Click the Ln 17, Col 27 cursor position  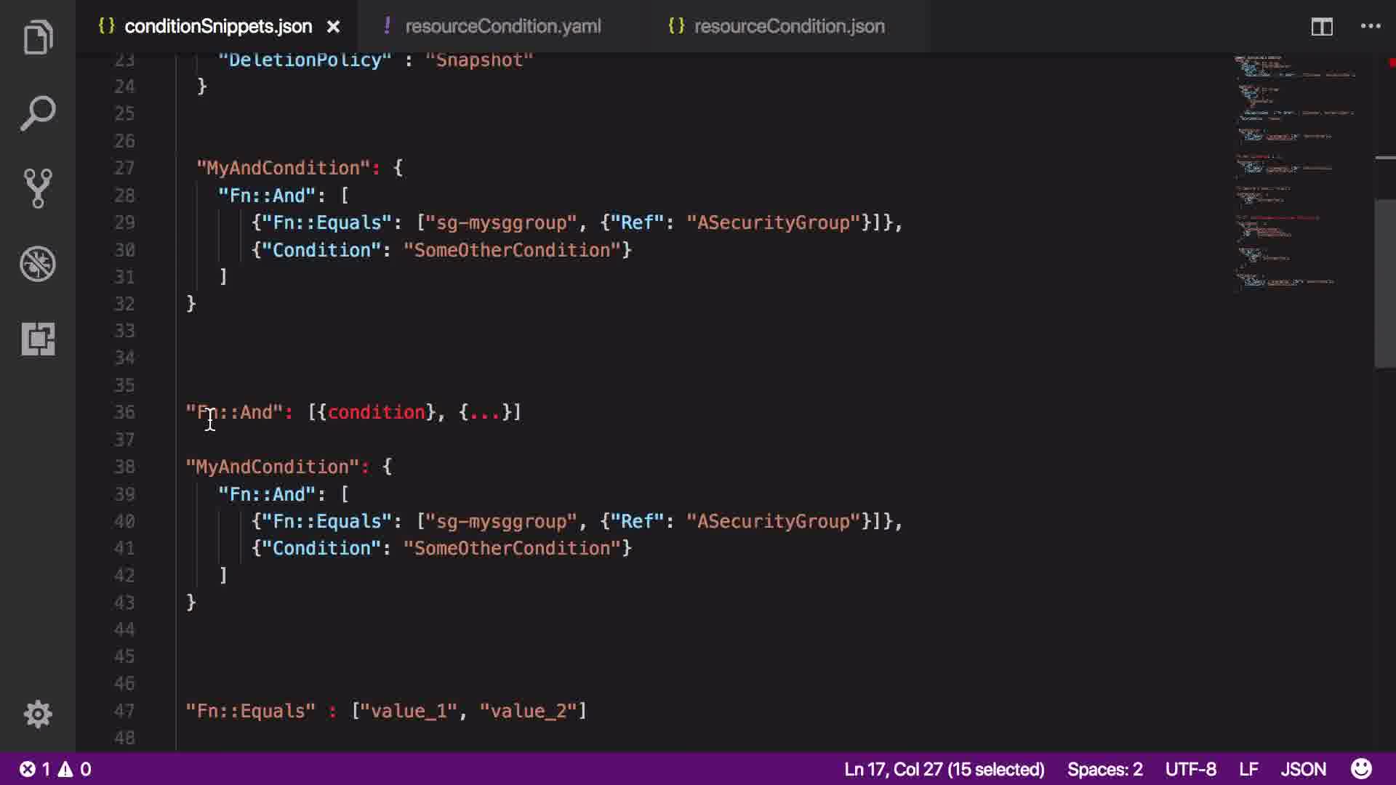click(944, 769)
